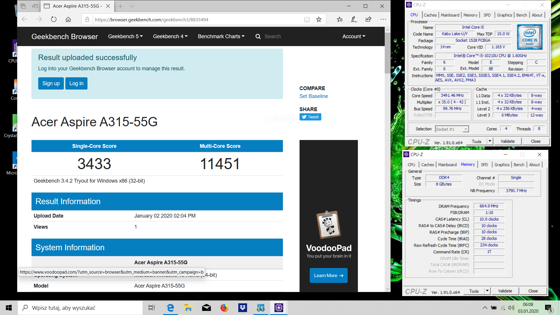Open Windows Start menu
560x315 pixels.
coord(9,308)
